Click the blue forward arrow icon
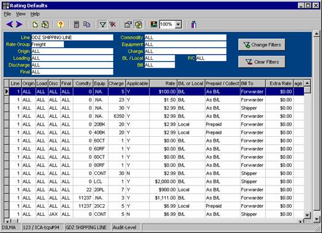 (19, 24)
